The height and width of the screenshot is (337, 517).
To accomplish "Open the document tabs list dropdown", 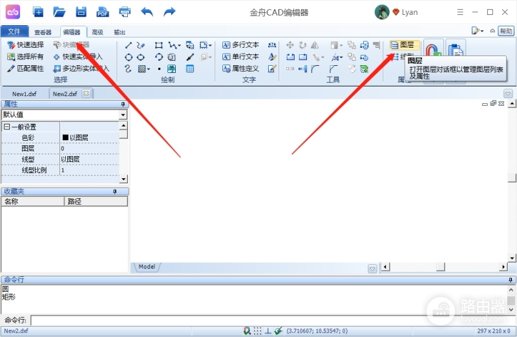I will 508,94.
